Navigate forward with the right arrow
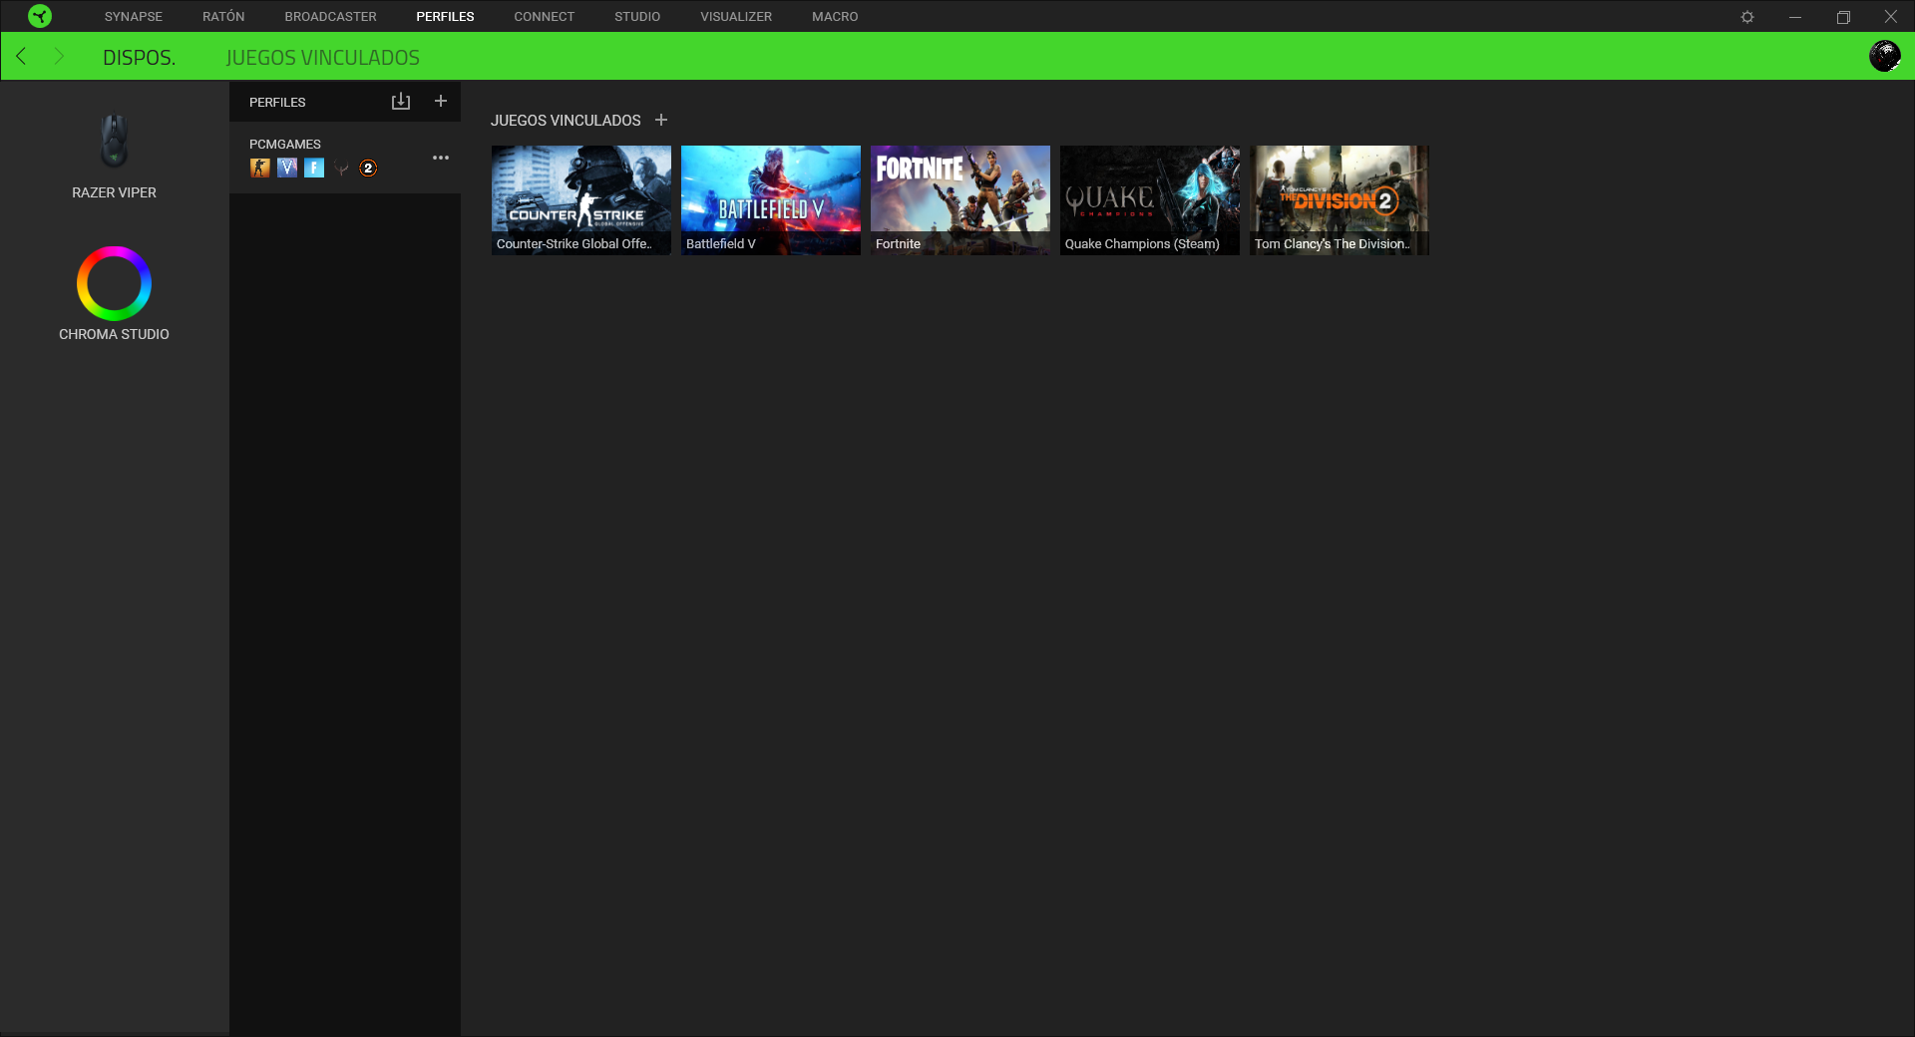The image size is (1915, 1037). [x=58, y=56]
